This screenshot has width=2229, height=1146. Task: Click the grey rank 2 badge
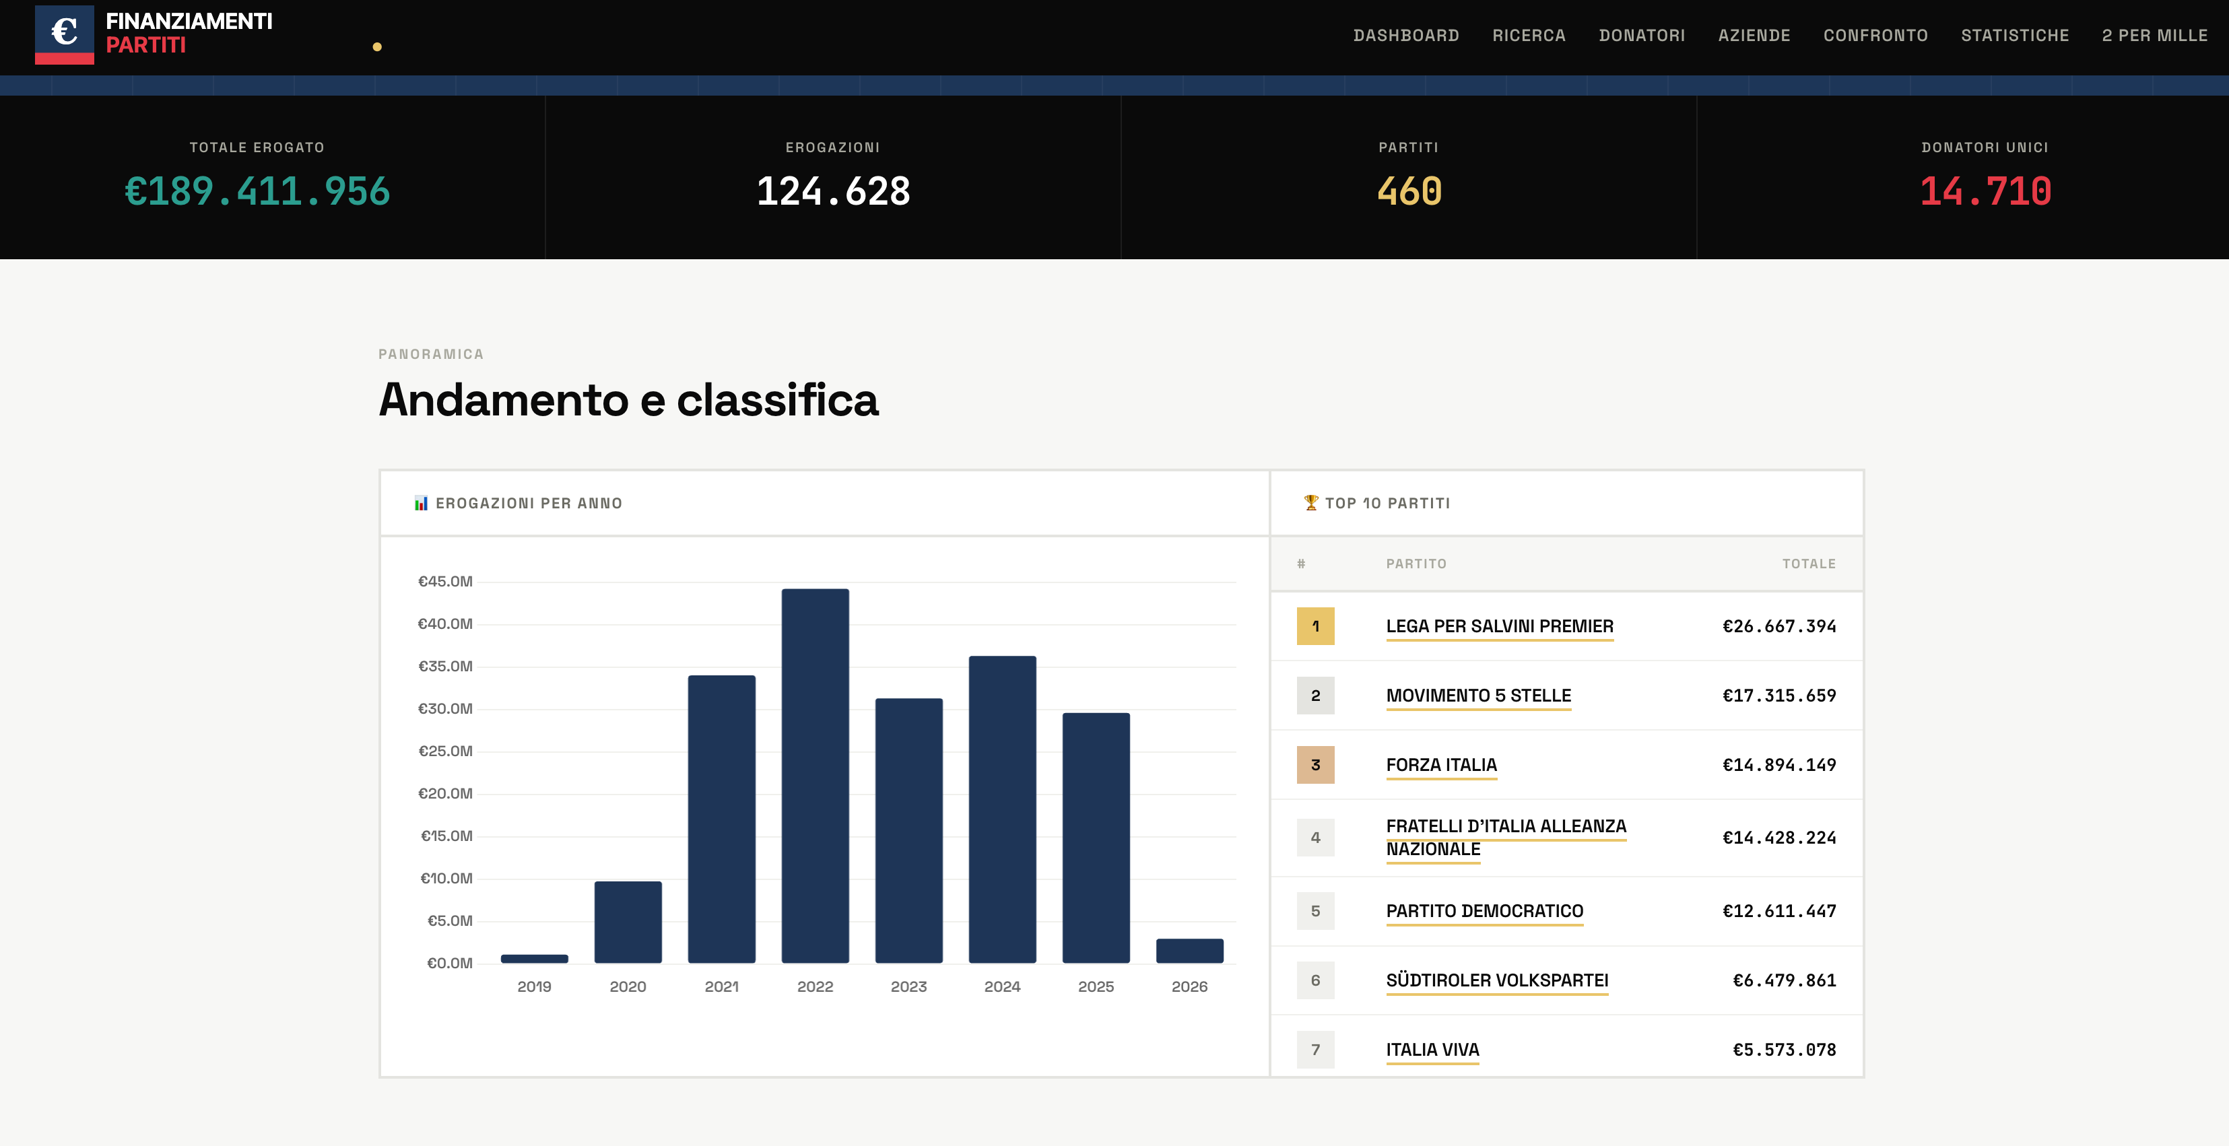pyautogui.click(x=1315, y=696)
